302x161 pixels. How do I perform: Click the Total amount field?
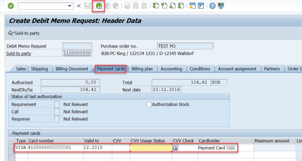click(x=181, y=82)
